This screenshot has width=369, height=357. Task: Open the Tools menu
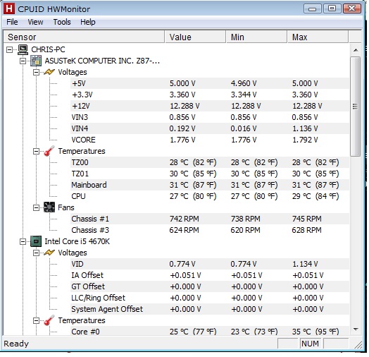62,22
